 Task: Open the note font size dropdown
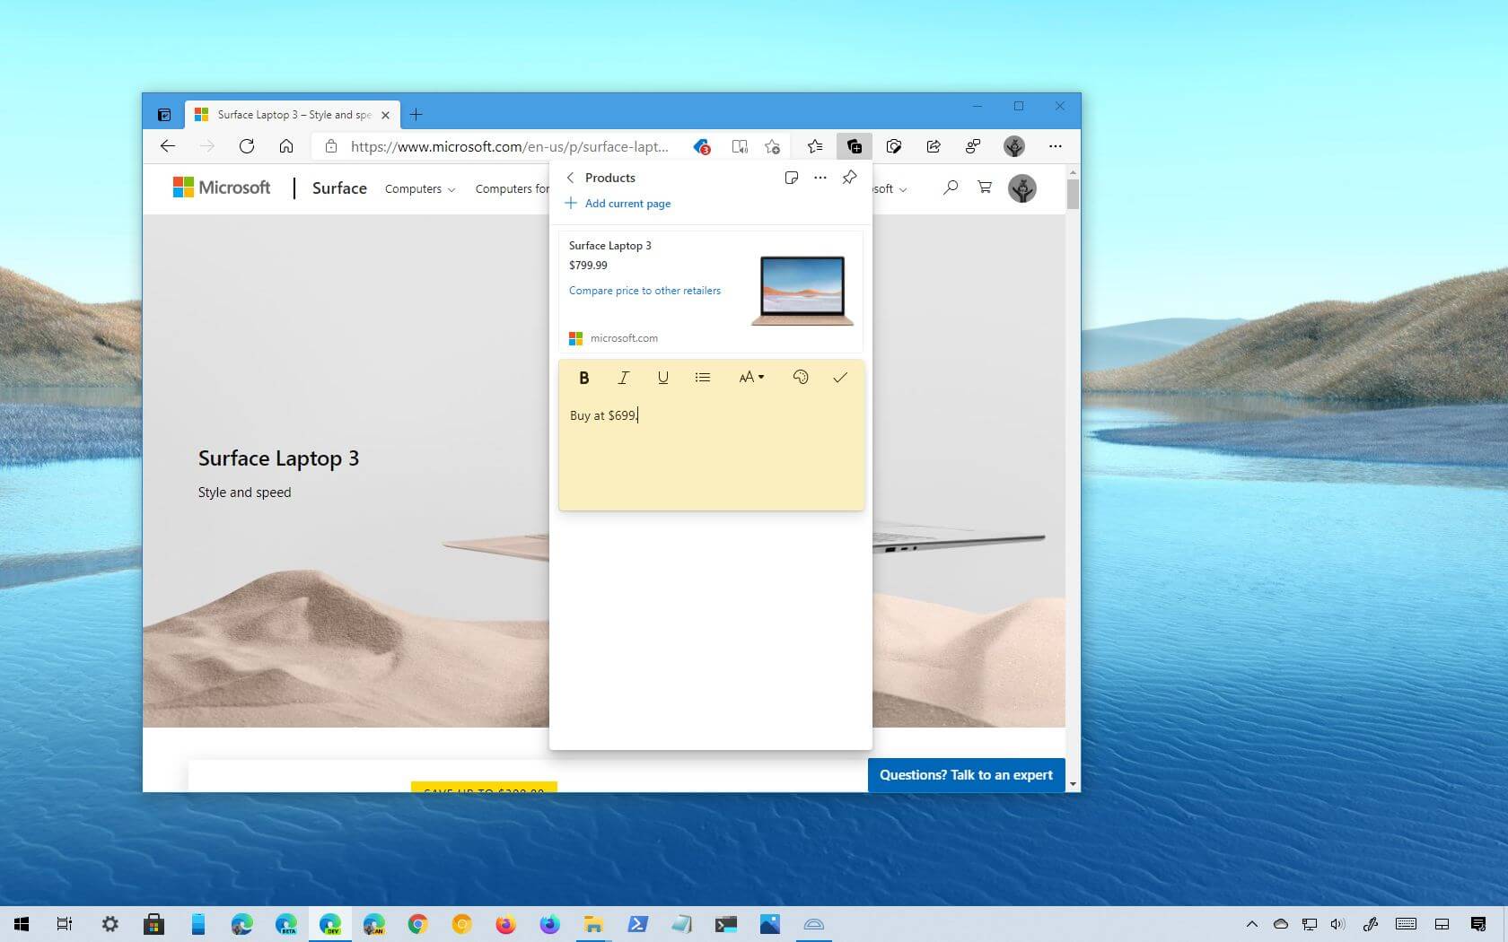point(751,378)
